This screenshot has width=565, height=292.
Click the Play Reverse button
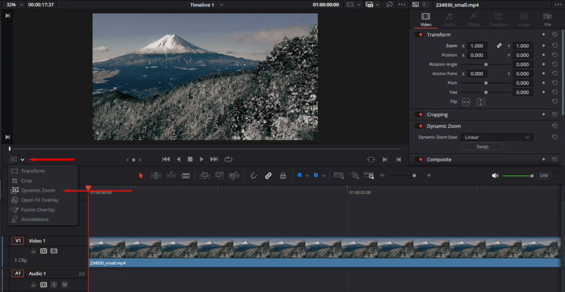pyautogui.click(x=178, y=159)
